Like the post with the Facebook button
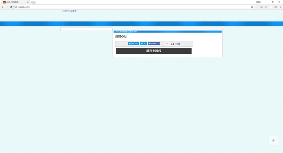283x153 pixels. 154,43
